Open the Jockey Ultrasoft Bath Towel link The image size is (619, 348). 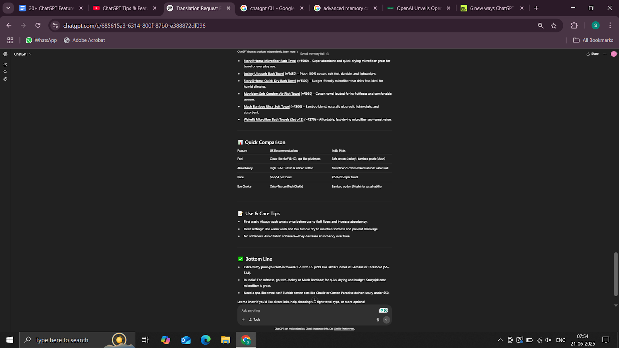(x=264, y=73)
